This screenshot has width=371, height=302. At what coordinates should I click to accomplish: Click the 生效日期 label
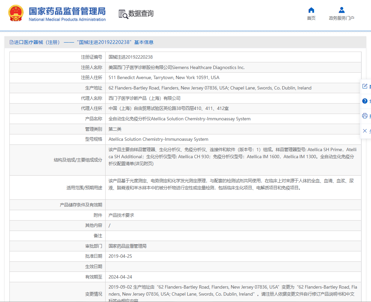pos(94,266)
